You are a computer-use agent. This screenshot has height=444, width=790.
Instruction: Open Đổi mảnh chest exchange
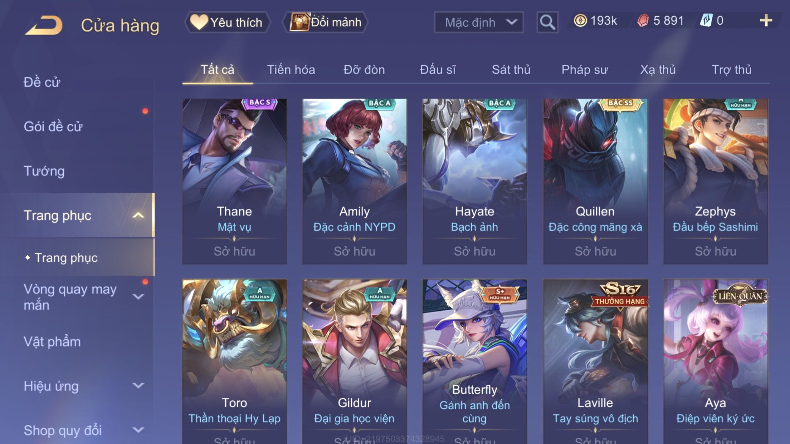tap(325, 22)
